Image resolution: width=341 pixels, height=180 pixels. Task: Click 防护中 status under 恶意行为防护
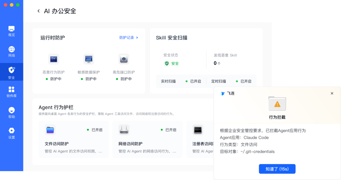click(x=53, y=79)
